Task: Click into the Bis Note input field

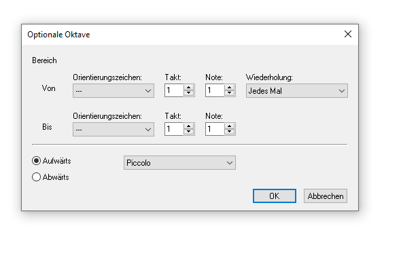Action: (x=215, y=129)
